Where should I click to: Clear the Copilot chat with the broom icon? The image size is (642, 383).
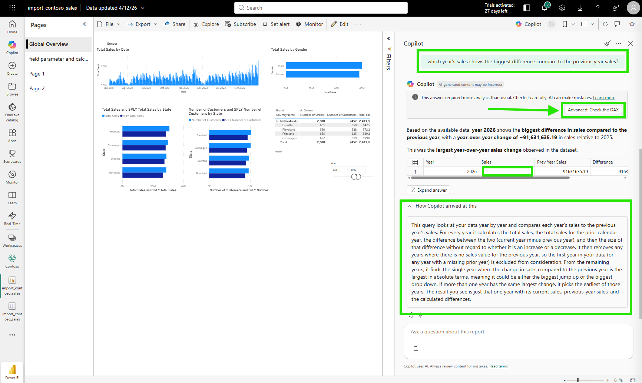click(607, 43)
